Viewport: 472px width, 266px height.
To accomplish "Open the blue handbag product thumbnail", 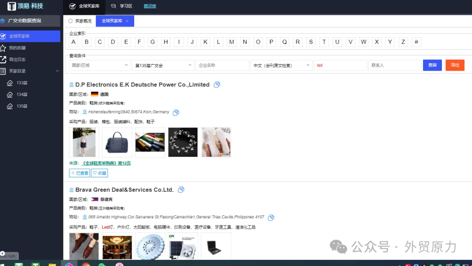I will 117,142.
